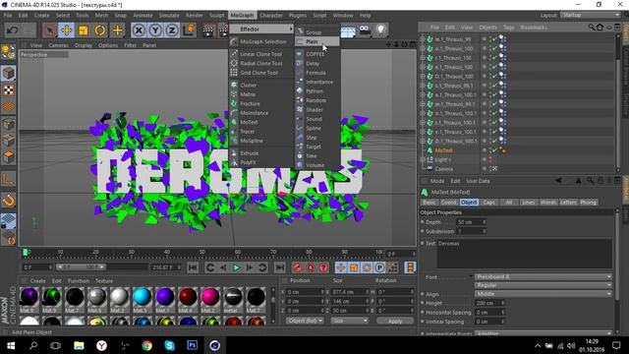Select the cyan material ball
The width and height of the screenshot is (629, 354).
coord(142,297)
